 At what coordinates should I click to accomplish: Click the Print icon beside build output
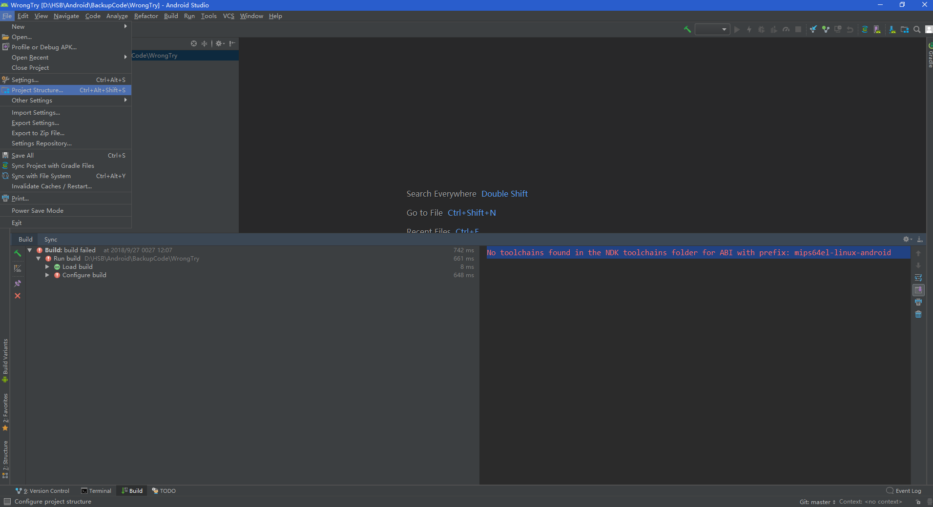(918, 302)
